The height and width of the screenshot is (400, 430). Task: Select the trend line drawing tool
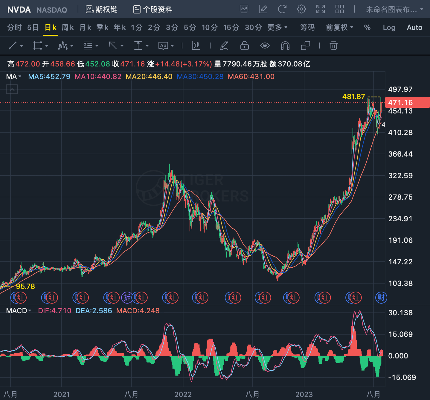13,46
